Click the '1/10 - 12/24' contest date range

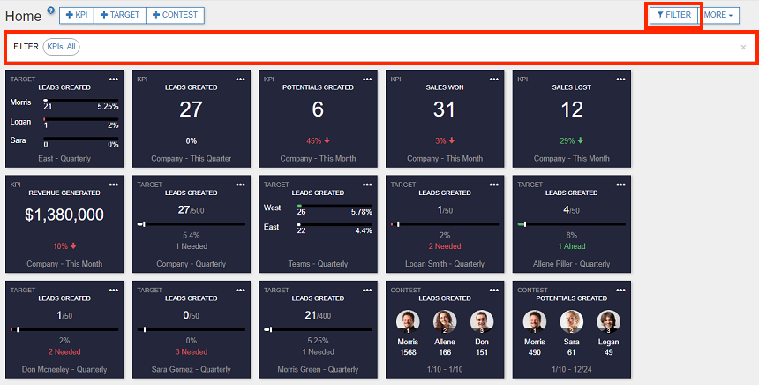pos(572,369)
